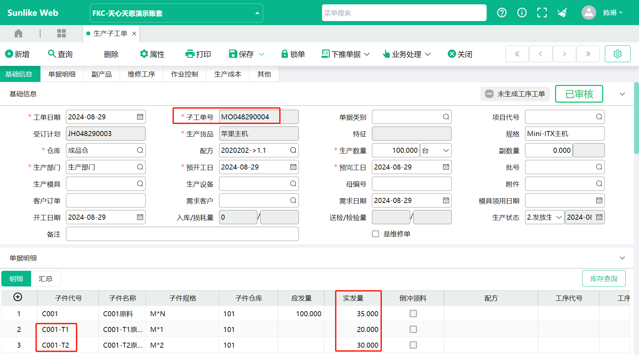Viewport: 639px width, 355px height.
Task: Open 生产设备 lookup search icon
Action: (x=293, y=184)
